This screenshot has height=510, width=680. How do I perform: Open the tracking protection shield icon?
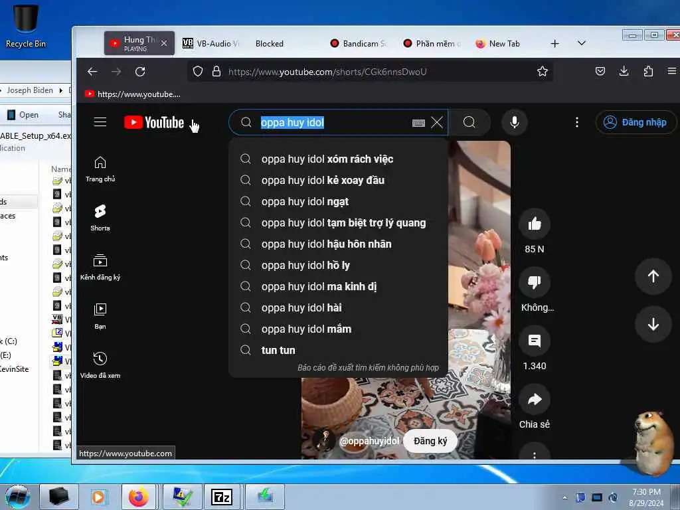point(198,72)
